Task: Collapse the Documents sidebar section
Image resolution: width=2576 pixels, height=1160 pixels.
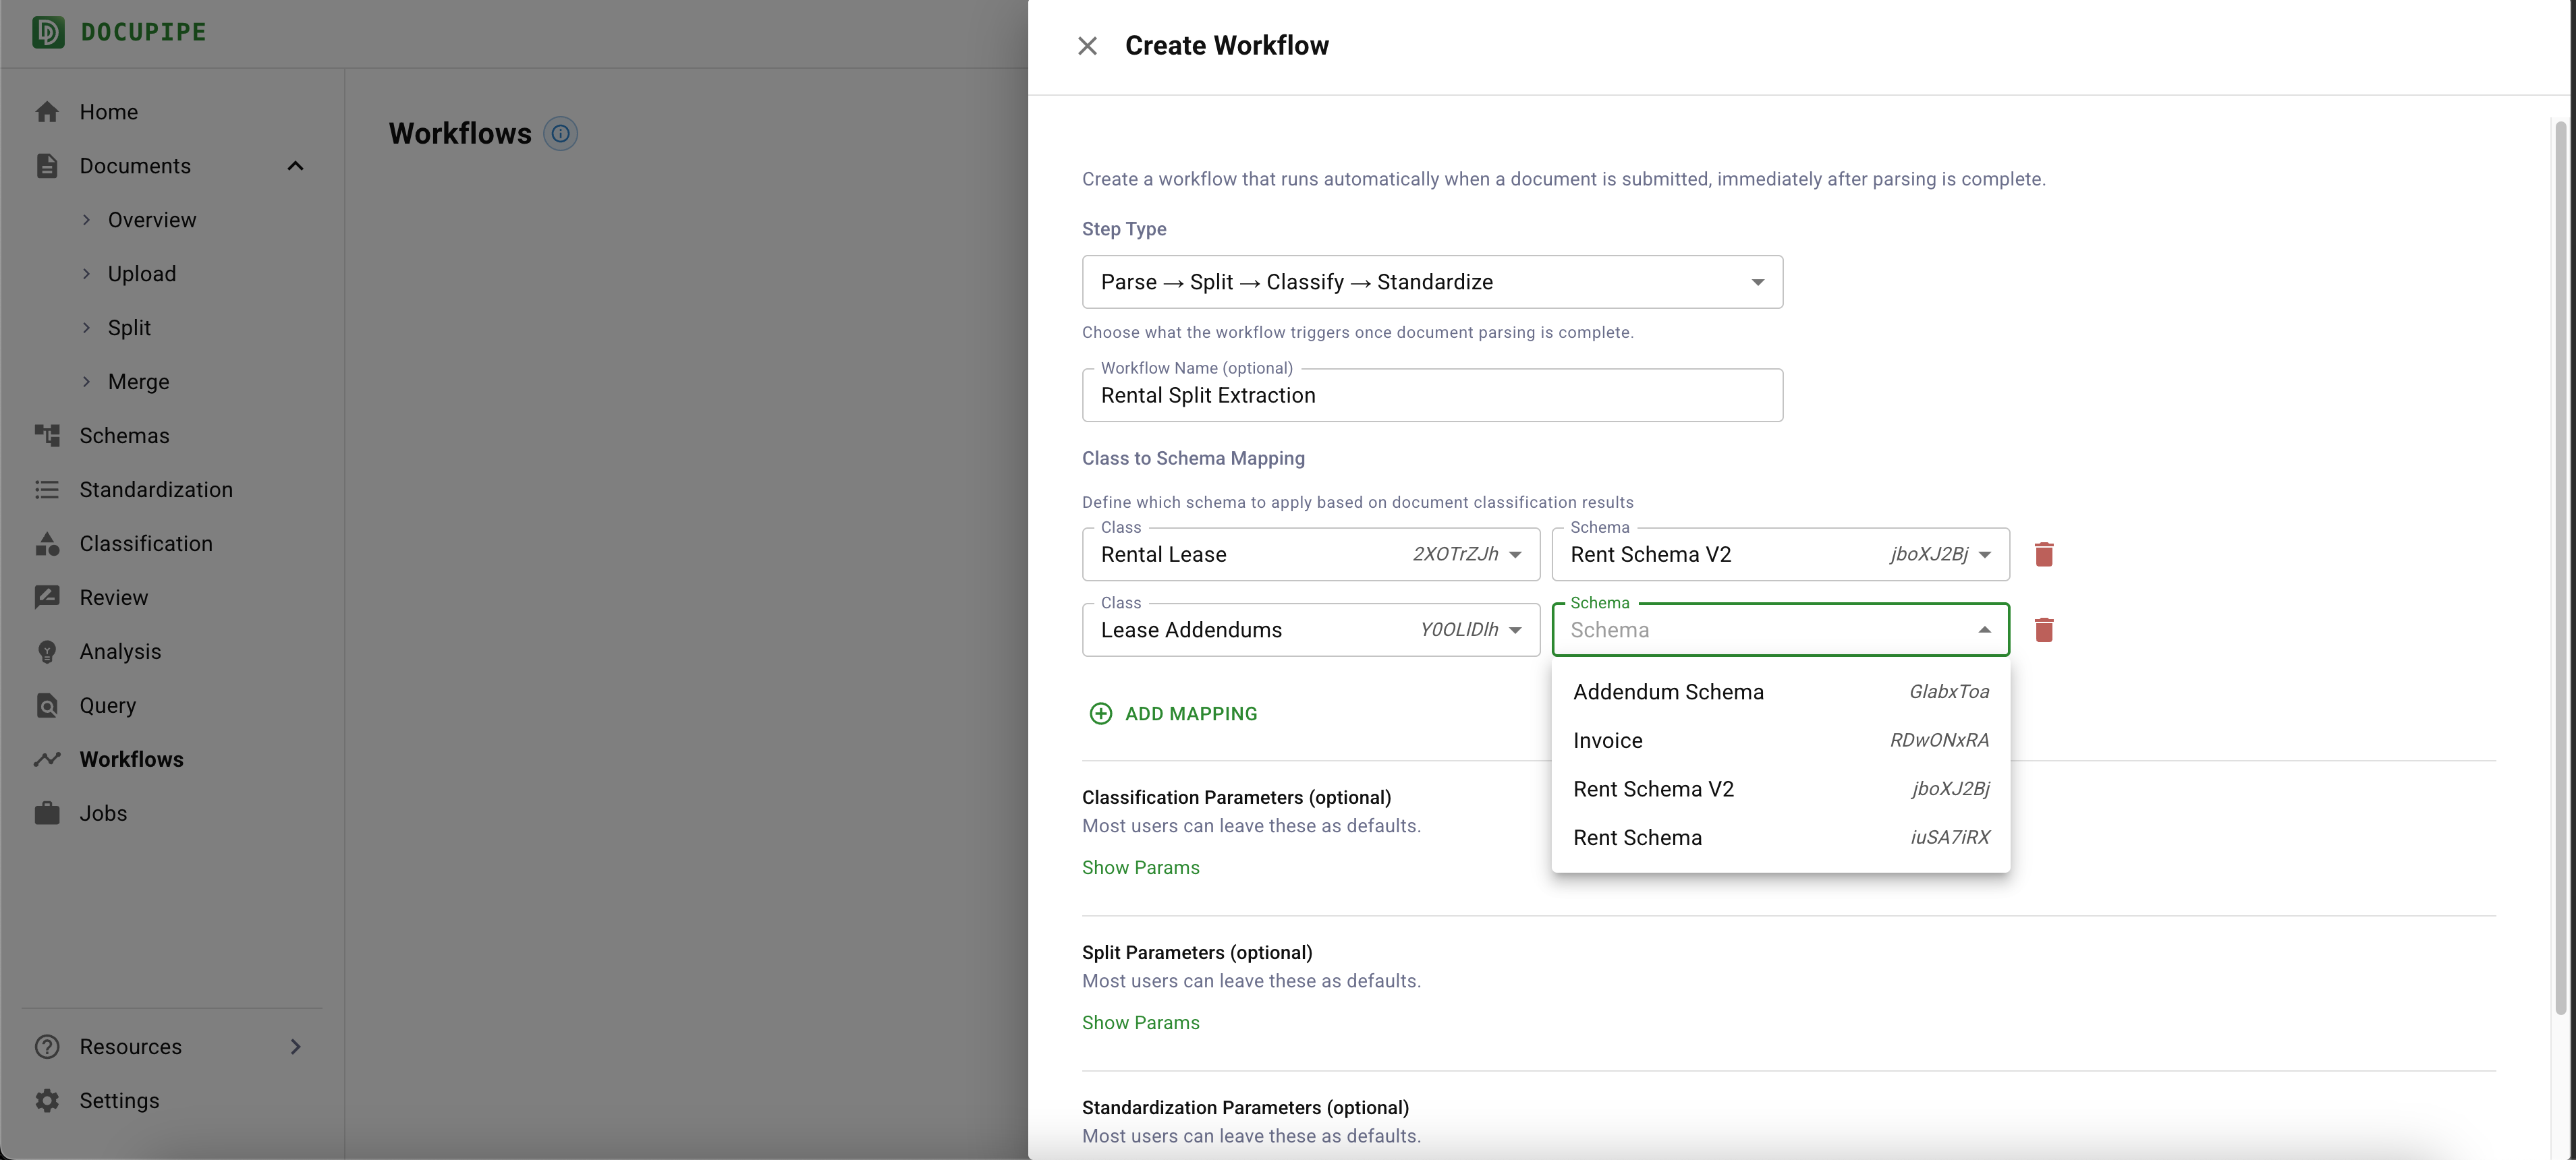Action: pyautogui.click(x=295, y=166)
